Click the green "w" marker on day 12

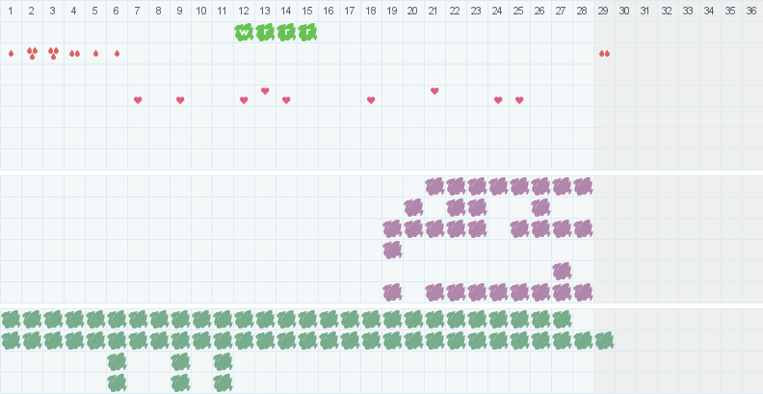(244, 32)
